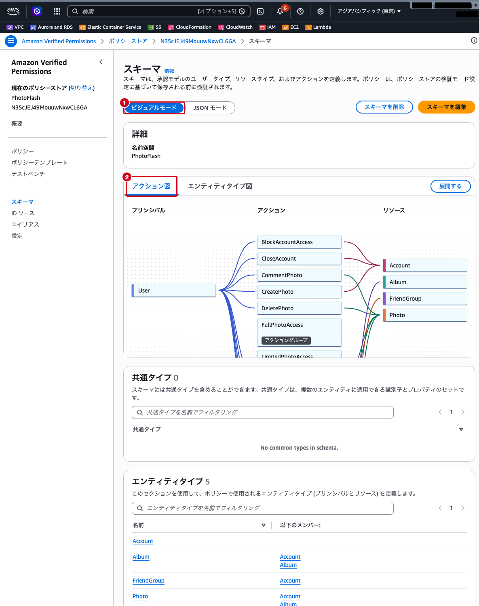The width and height of the screenshot is (479, 606).
Task: Click the スキーマを編集 button
Action: (447, 107)
